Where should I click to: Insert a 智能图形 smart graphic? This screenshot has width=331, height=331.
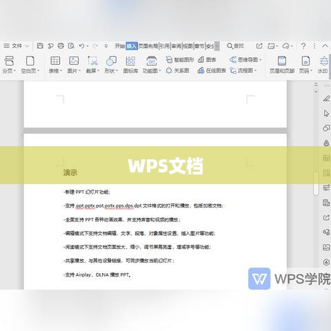point(180,60)
